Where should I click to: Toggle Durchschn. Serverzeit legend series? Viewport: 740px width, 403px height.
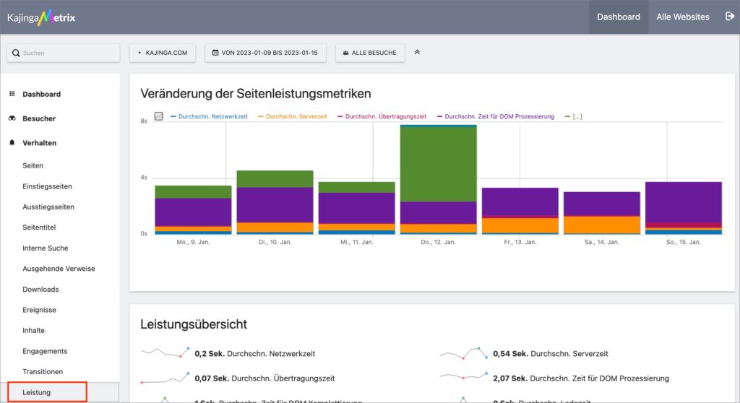(x=292, y=116)
